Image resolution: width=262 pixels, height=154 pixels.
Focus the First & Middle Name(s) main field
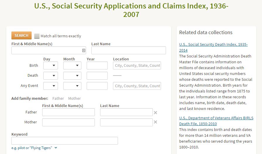coord(49,50)
